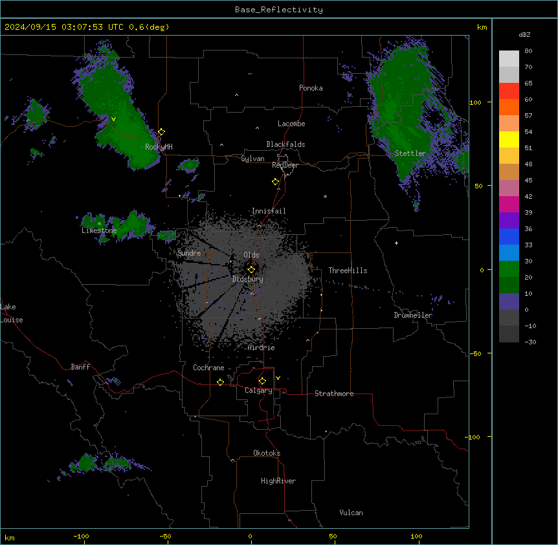Select the 20 dBZ dark green swatch

pyautogui.click(x=509, y=285)
